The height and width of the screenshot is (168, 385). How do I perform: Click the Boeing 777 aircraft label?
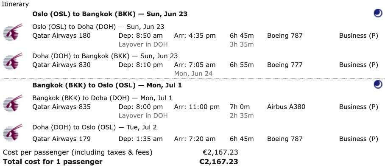pos(285,65)
